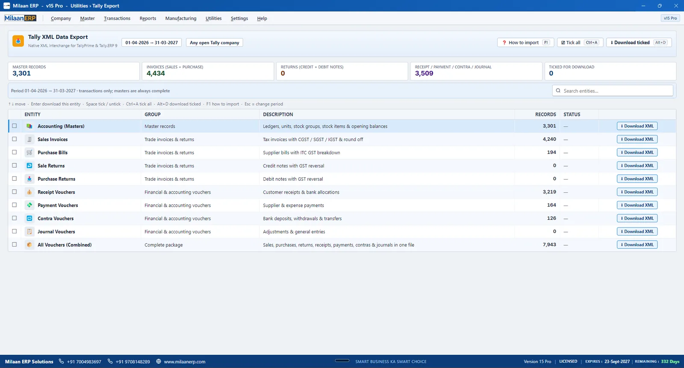The width and height of the screenshot is (684, 368).
Task: Download XML for Journal Vouchers
Action: click(637, 232)
